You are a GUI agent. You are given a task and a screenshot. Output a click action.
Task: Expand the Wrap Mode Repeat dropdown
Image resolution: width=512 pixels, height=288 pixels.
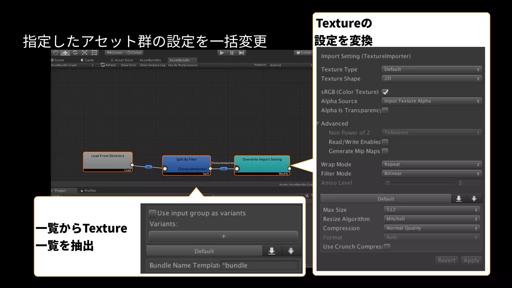[431, 164]
